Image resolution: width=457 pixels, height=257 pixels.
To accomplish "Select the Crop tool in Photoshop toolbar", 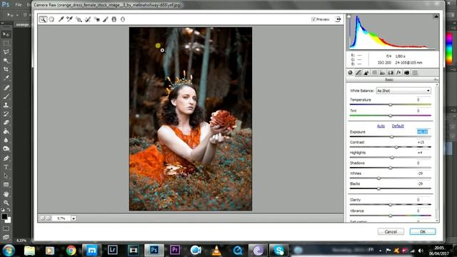I will click(x=6, y=69).
